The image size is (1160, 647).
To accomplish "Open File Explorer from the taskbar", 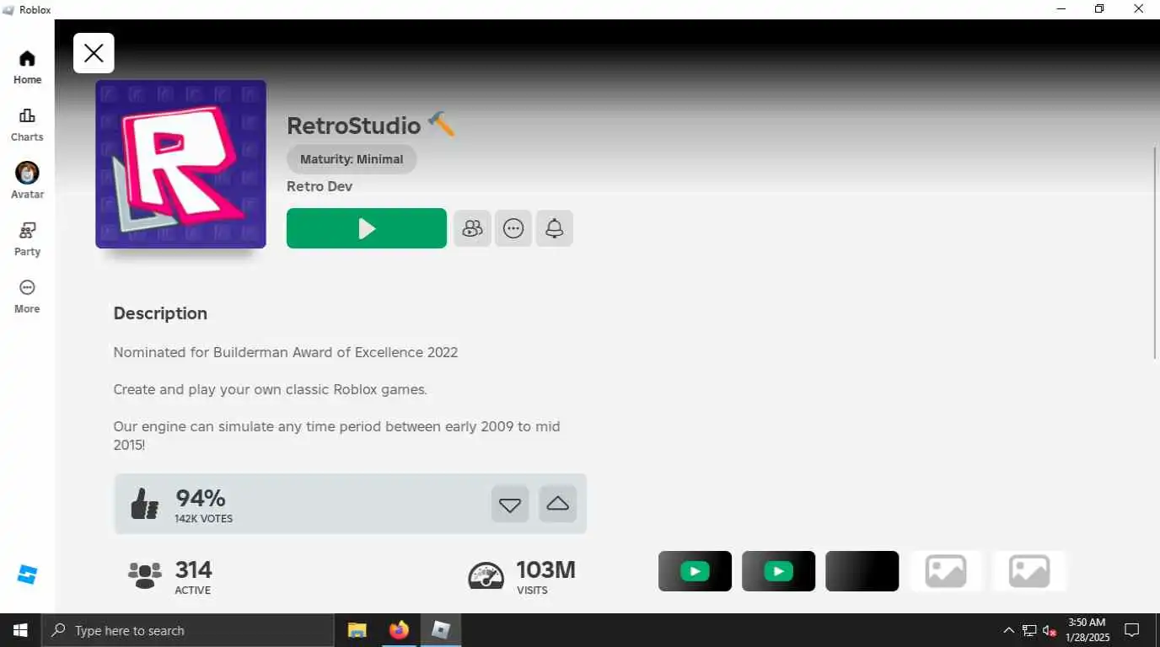I will point(357,630).
